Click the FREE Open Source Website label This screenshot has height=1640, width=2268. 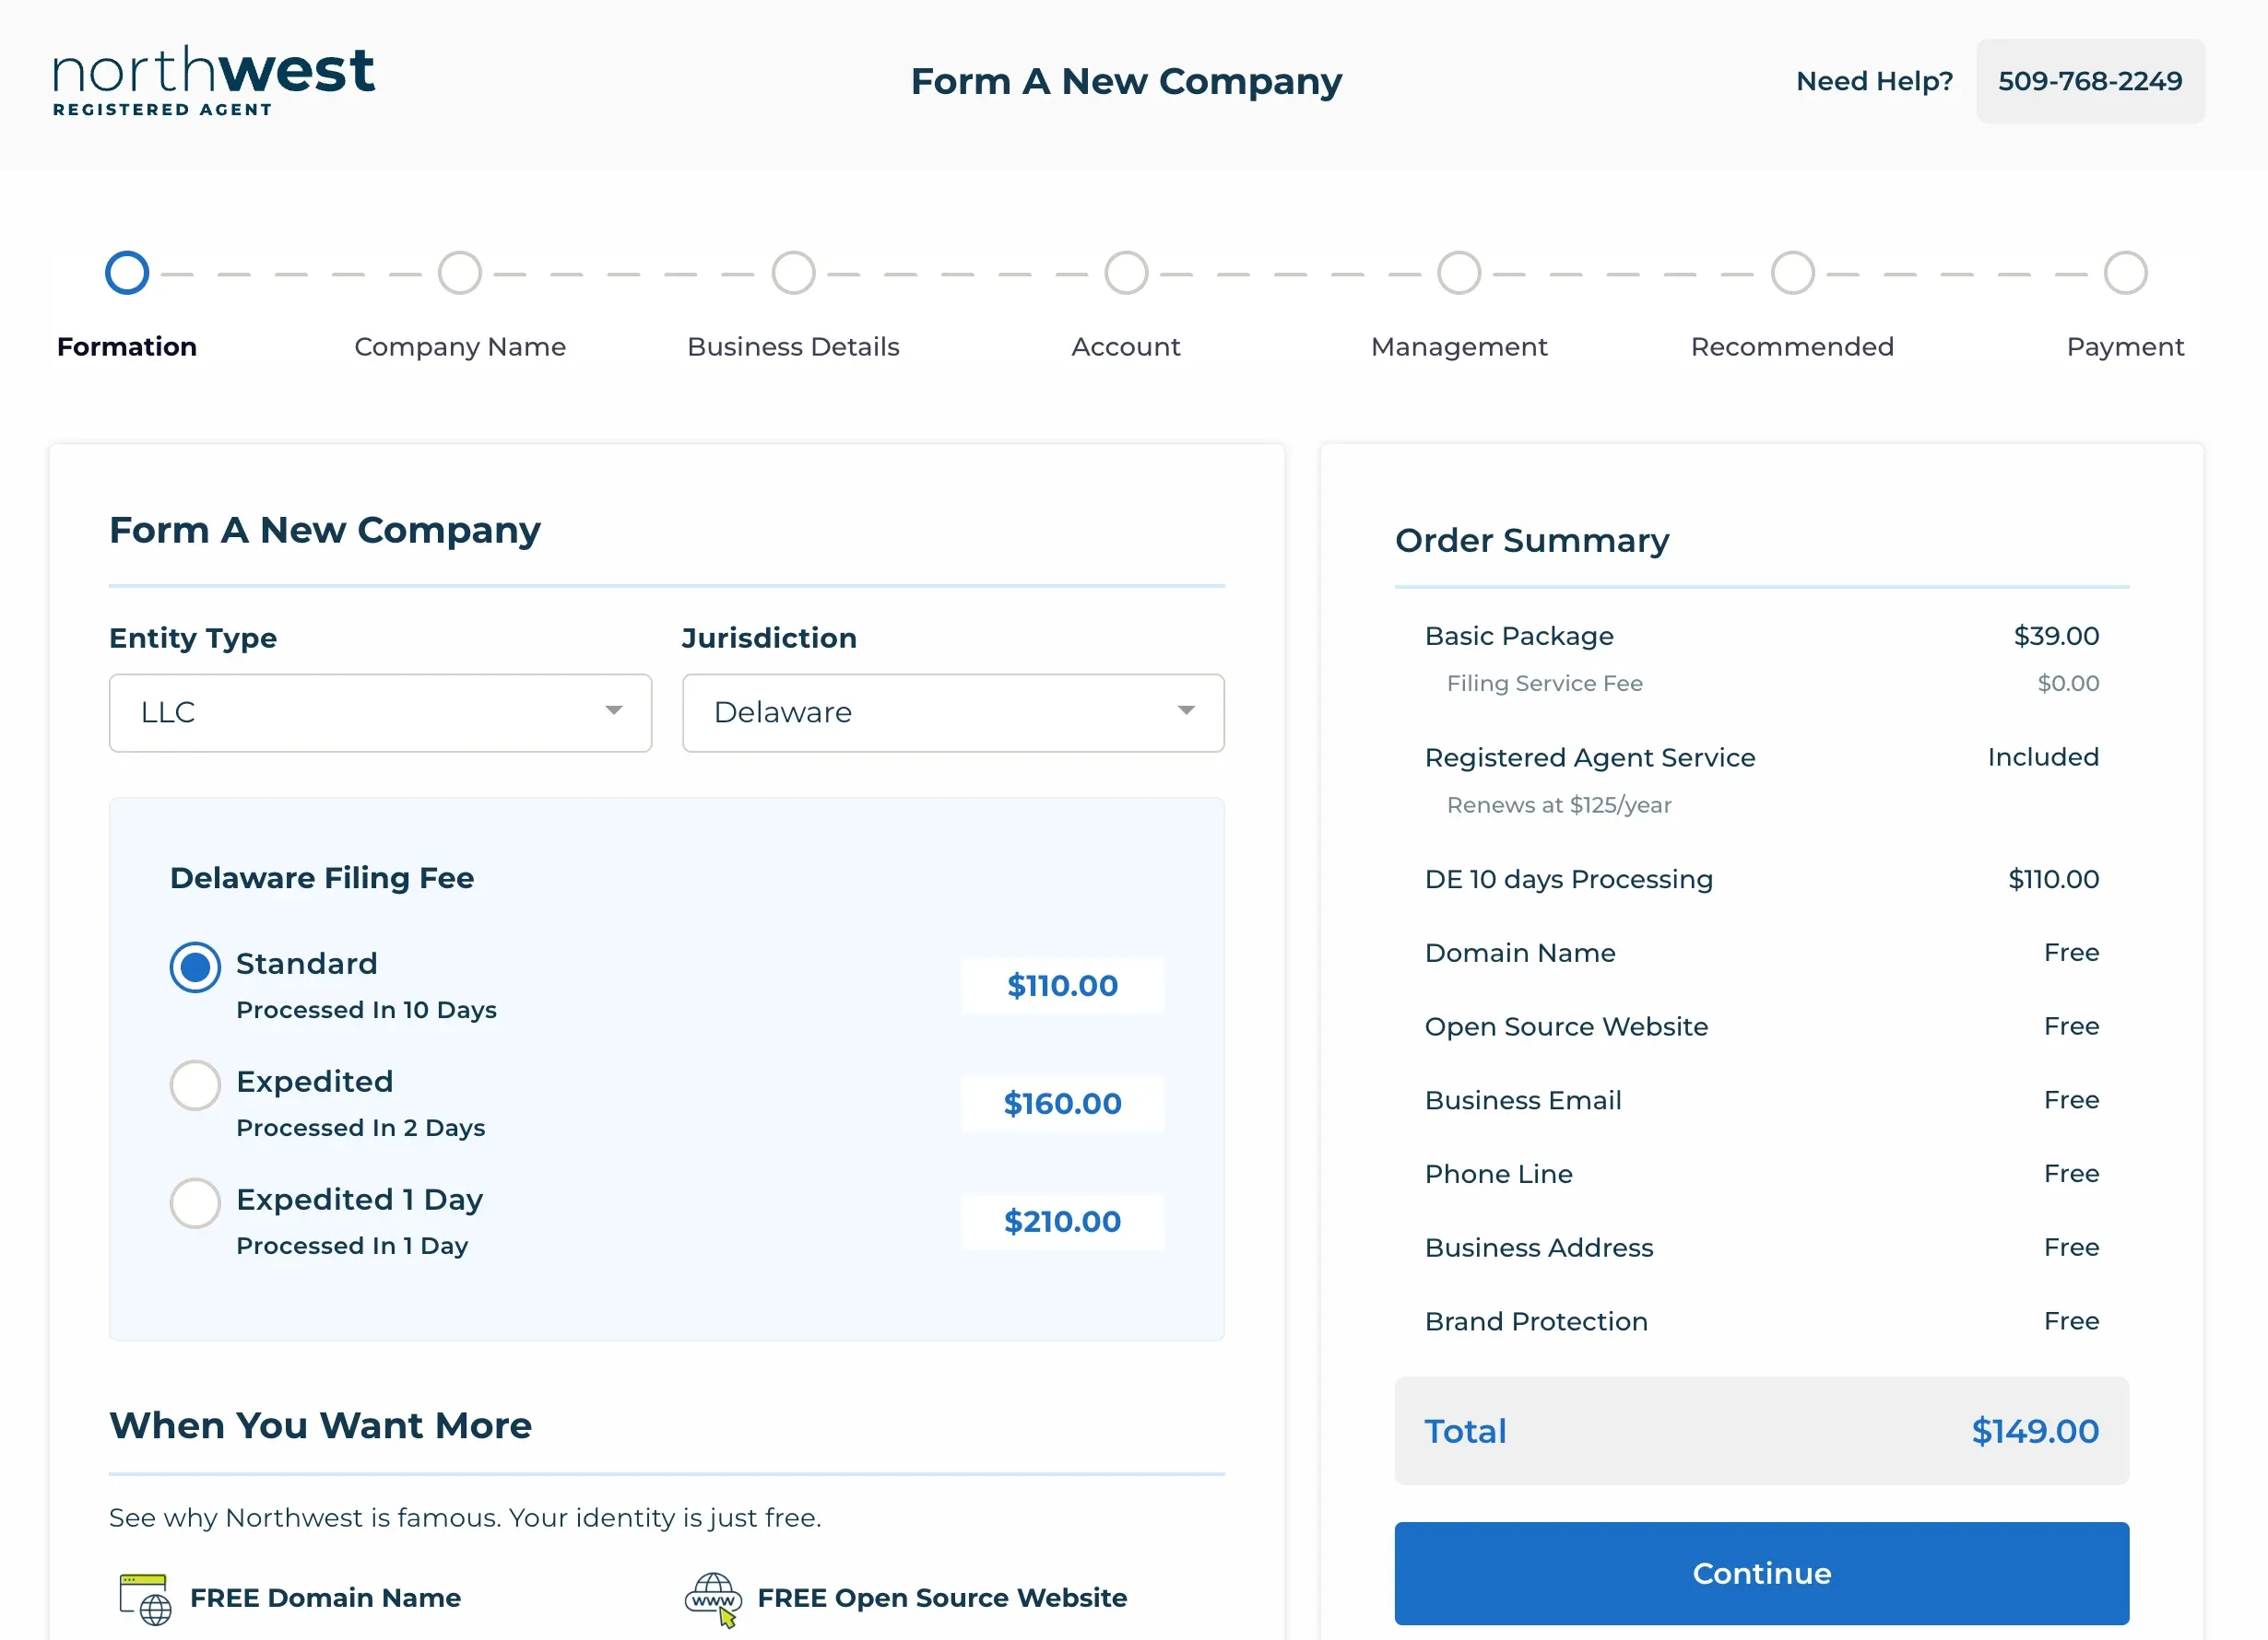click(942, 1598)
